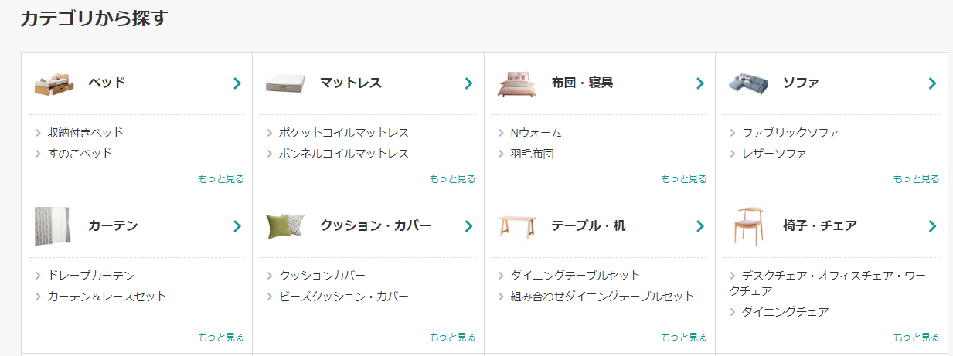Click the green cushion thumbnail image
The width and height of the screenshot is (953, 356).
(285, 226)
